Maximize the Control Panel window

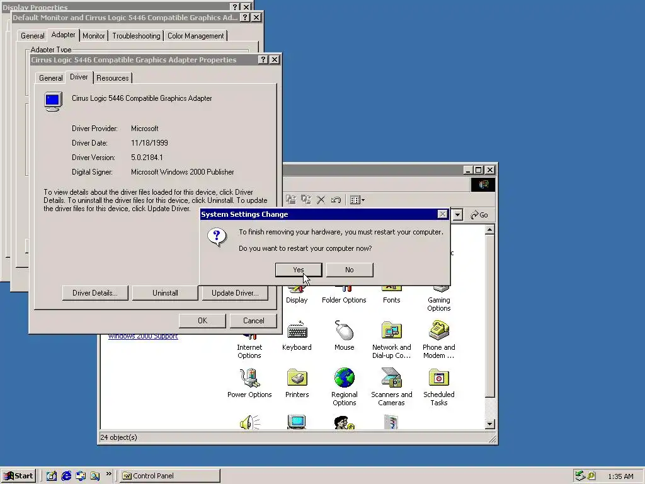[x=479, y=170]
